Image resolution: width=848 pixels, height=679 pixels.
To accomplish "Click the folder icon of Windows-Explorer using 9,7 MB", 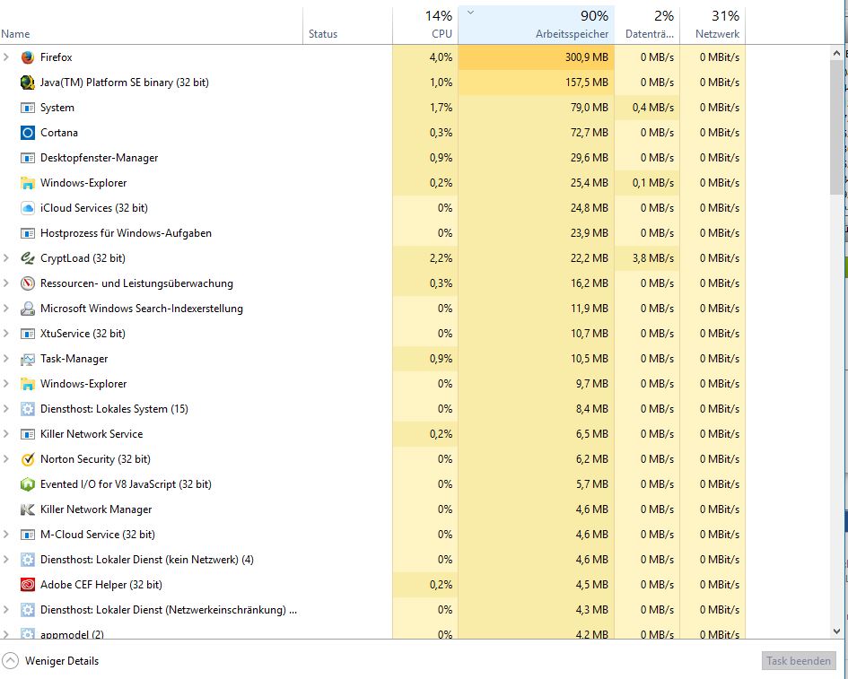I will (x=28, y=384).
